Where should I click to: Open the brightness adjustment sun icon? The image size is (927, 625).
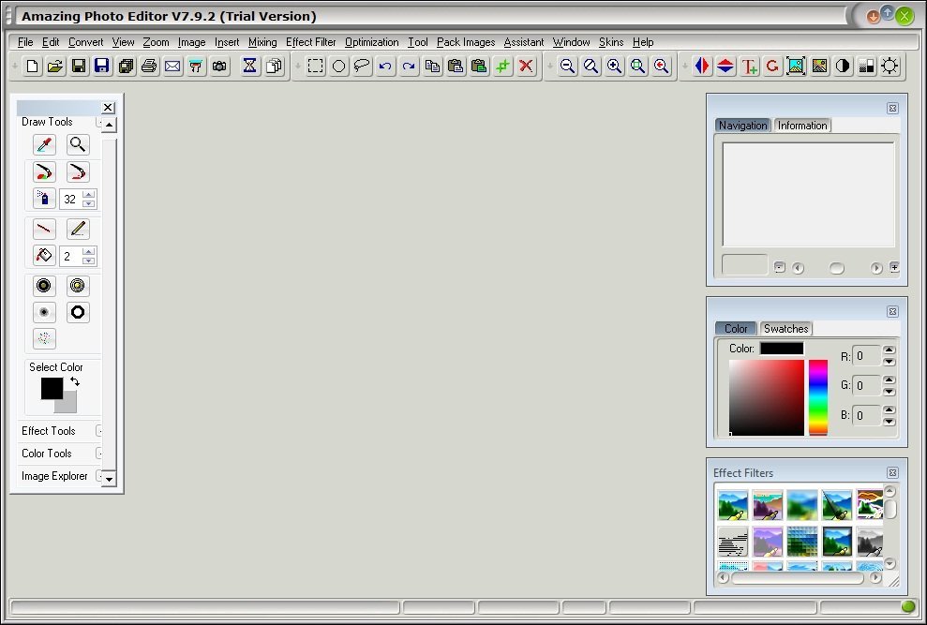tap(889, 66)
